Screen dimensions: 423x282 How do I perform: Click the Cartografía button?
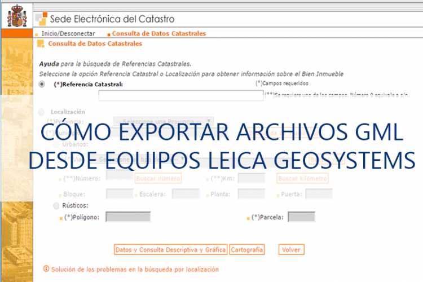tap(247, 250)
